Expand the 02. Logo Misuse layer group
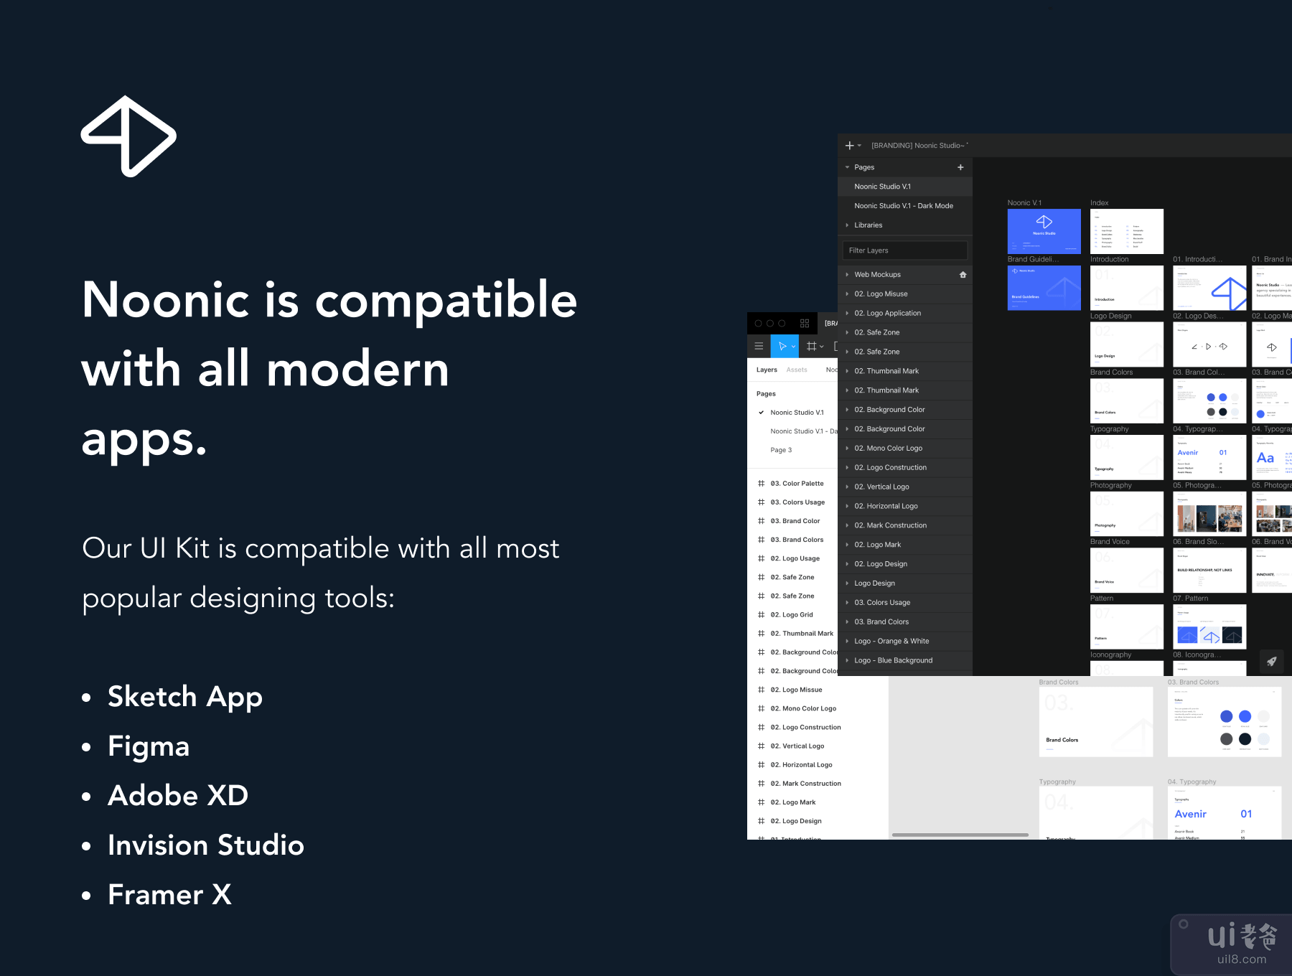The image size is (1292, 976). click(x=847, y=294)
